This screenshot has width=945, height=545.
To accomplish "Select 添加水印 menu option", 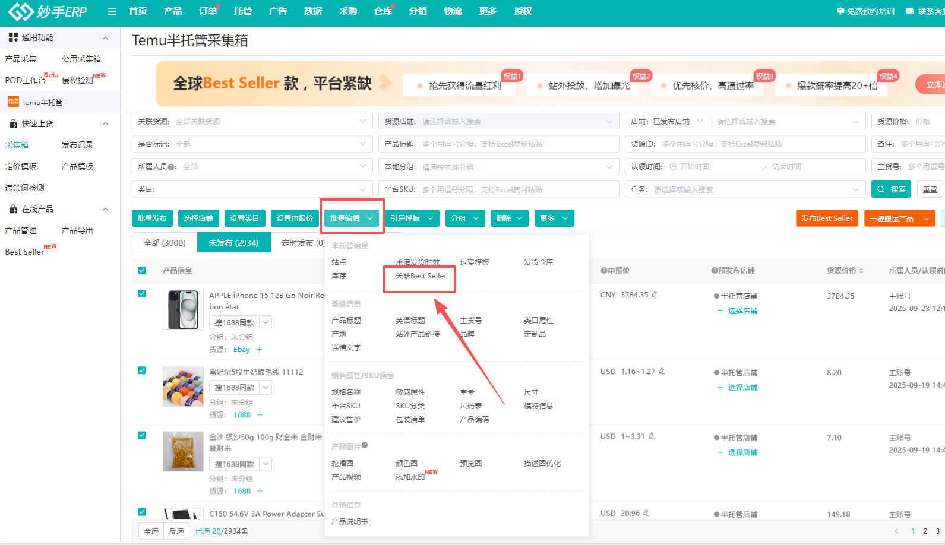I will point(410,477).
